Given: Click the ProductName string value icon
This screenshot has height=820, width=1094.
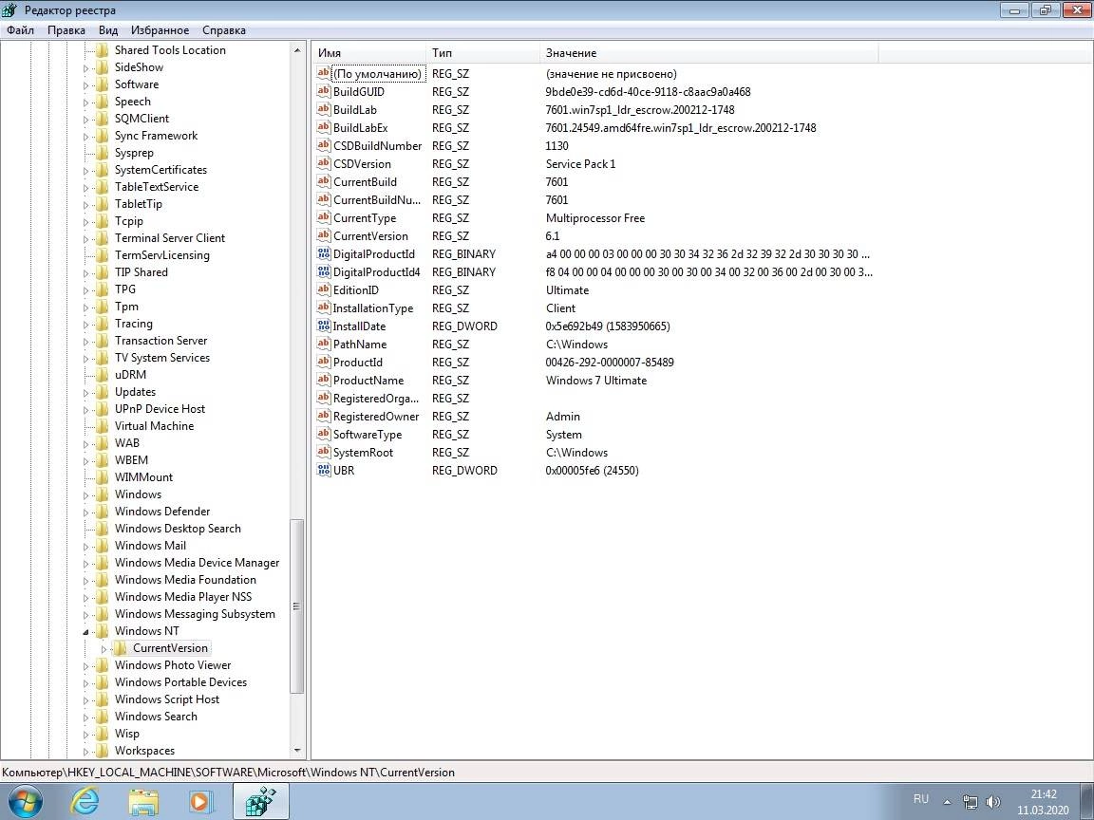Looking at the screenshot, I should [323, 380].
